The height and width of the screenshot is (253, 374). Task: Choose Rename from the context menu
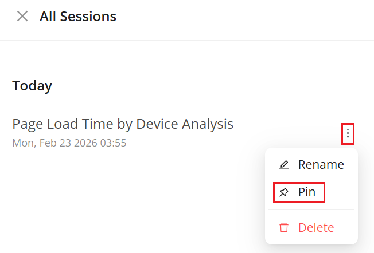[x=311, y=165]
